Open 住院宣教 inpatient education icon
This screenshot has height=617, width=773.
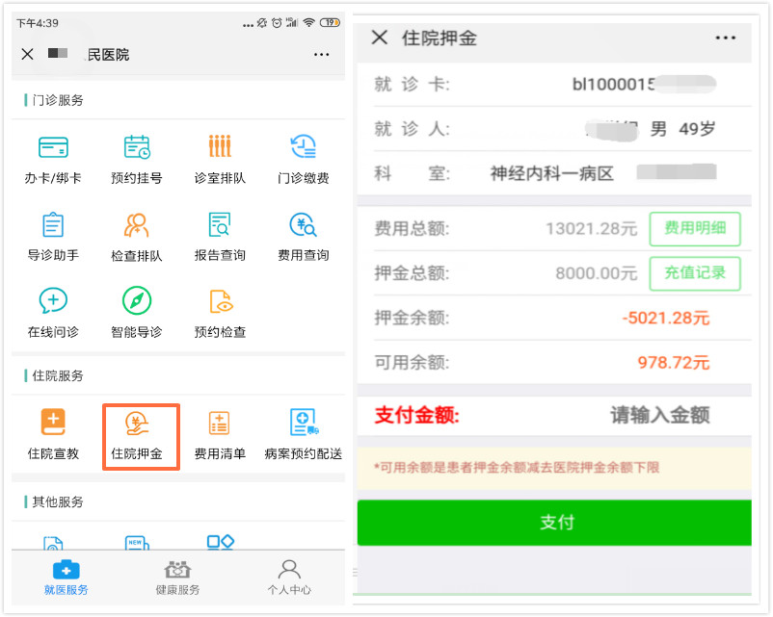(53, 422)
